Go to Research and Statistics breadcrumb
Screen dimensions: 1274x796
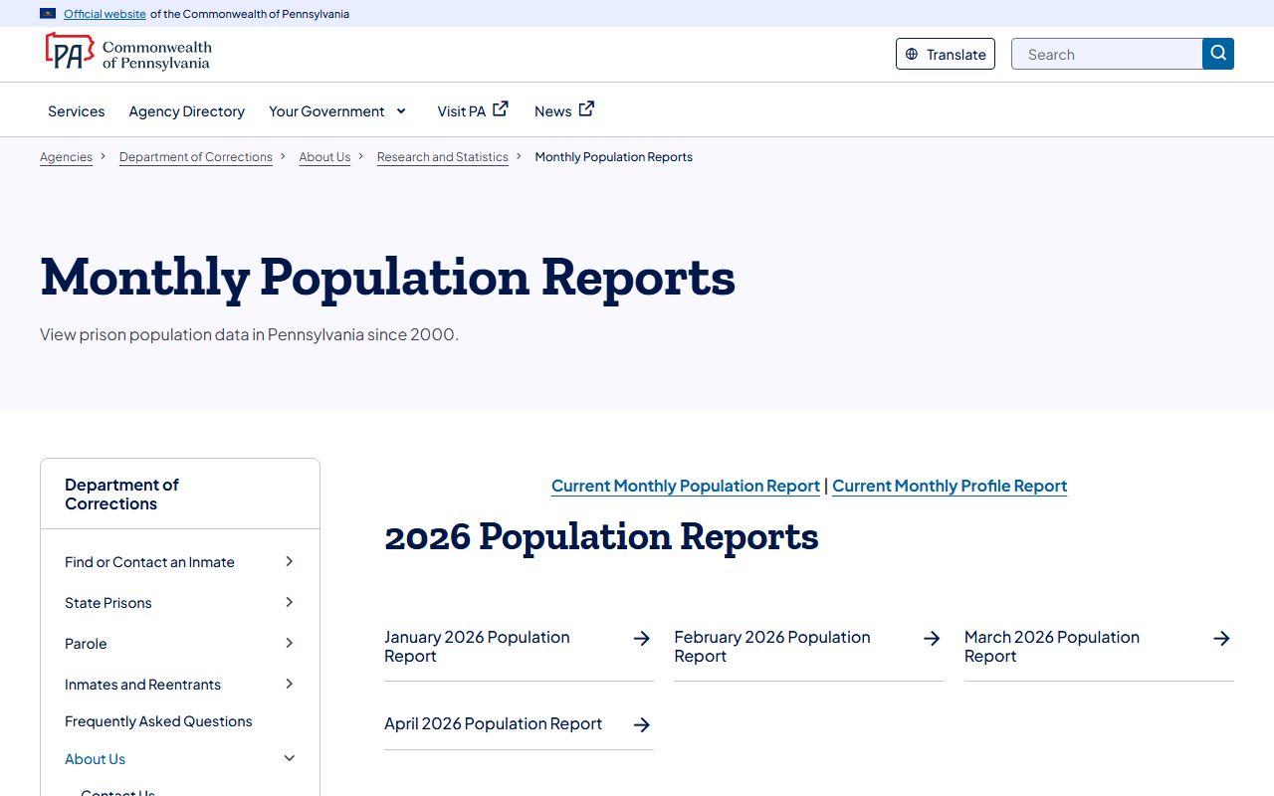coord(443,157)
